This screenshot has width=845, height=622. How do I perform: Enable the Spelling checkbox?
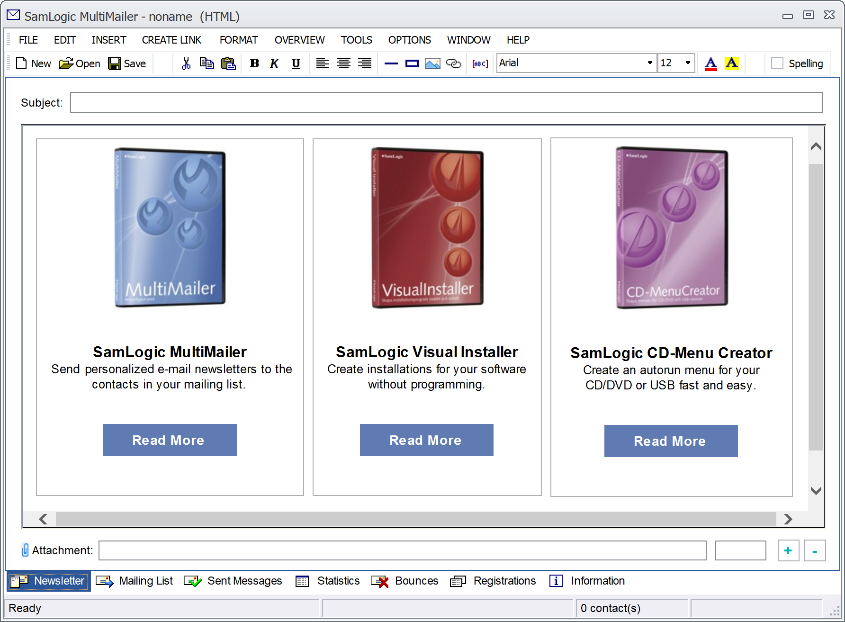click(x=777, y=63)
